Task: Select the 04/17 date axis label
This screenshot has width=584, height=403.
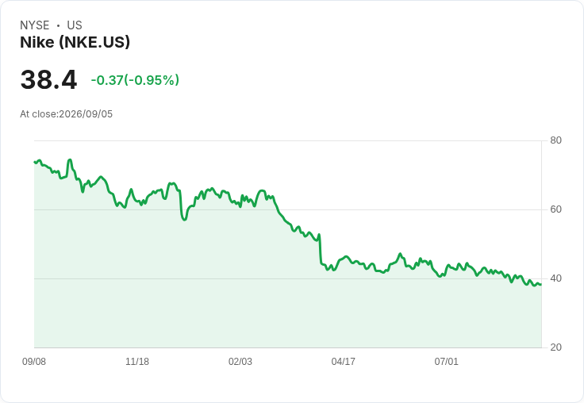Action: coord(343,361)
